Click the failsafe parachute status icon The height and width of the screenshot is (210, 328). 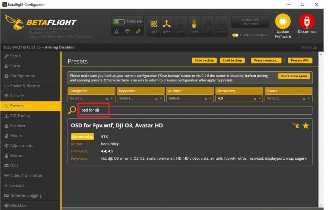pos(127,31)
